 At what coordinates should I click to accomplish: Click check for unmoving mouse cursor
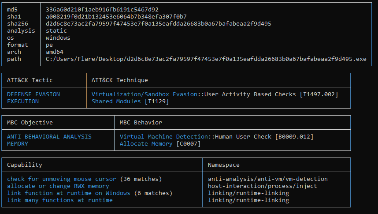tap(62, 179)
